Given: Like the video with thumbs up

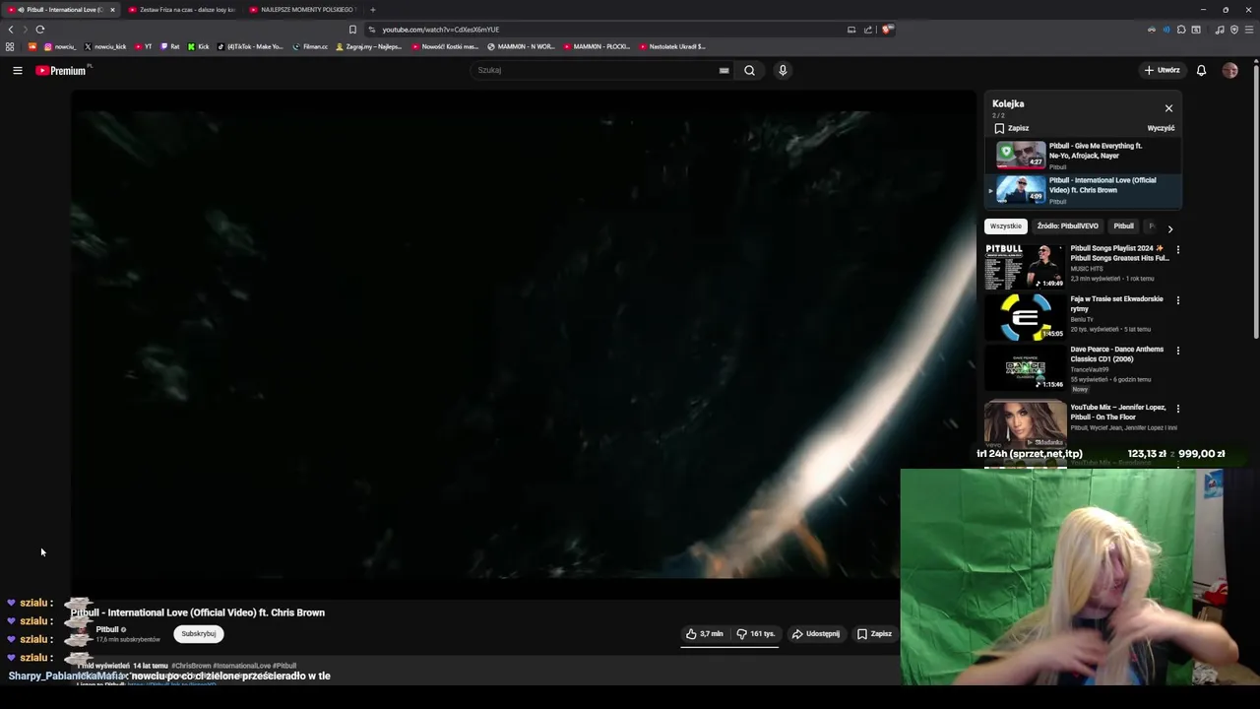Looking at the screenshot, I should coord(705,634).
